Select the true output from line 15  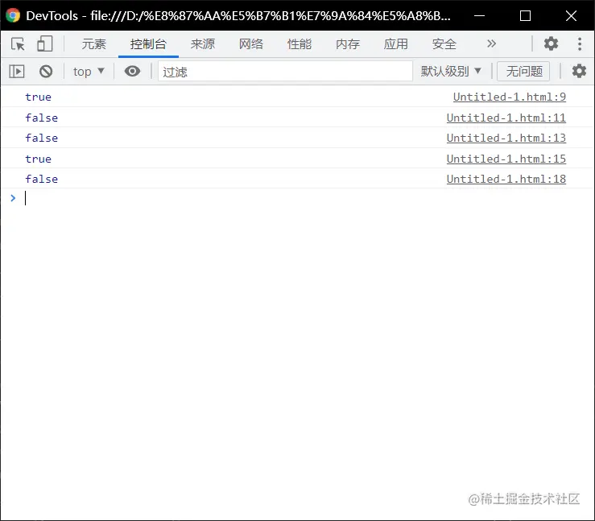tap(39, 159)
